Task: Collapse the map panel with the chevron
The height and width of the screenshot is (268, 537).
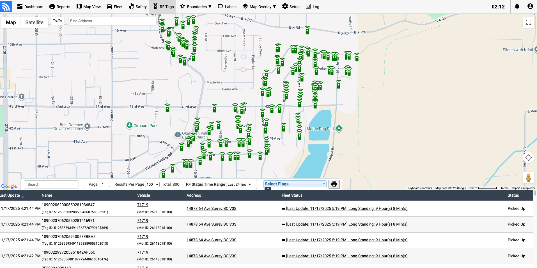Action: 268,189
